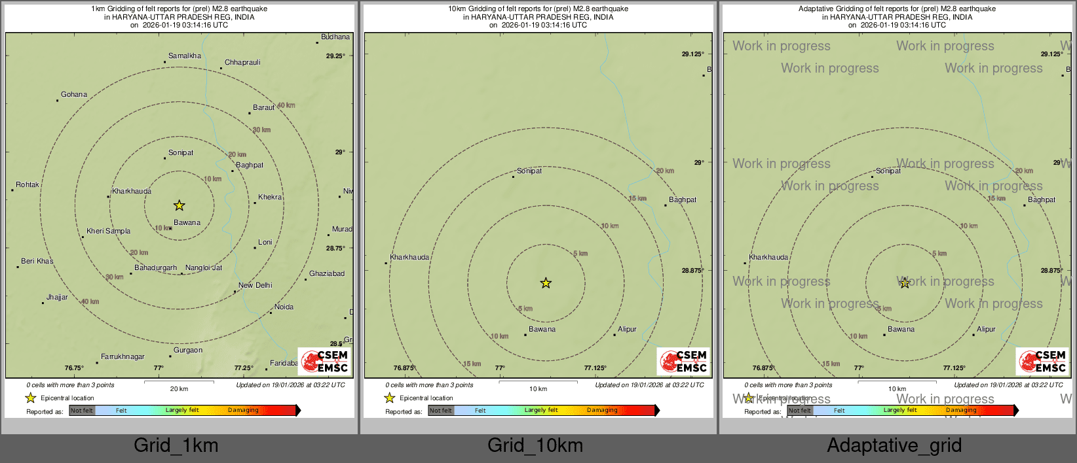Click the CSEM EMSC logo on the Grid_10km map
This screenshot has height=463, width=1077.
[684, 361]
